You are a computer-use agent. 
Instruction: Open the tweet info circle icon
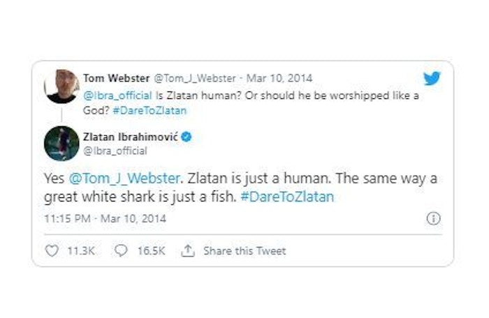(433, 218)
